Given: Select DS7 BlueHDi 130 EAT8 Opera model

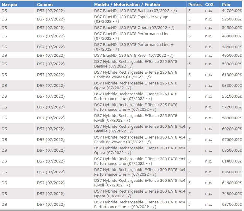Looking at the screenshot, I should click(x=134, y=27).
